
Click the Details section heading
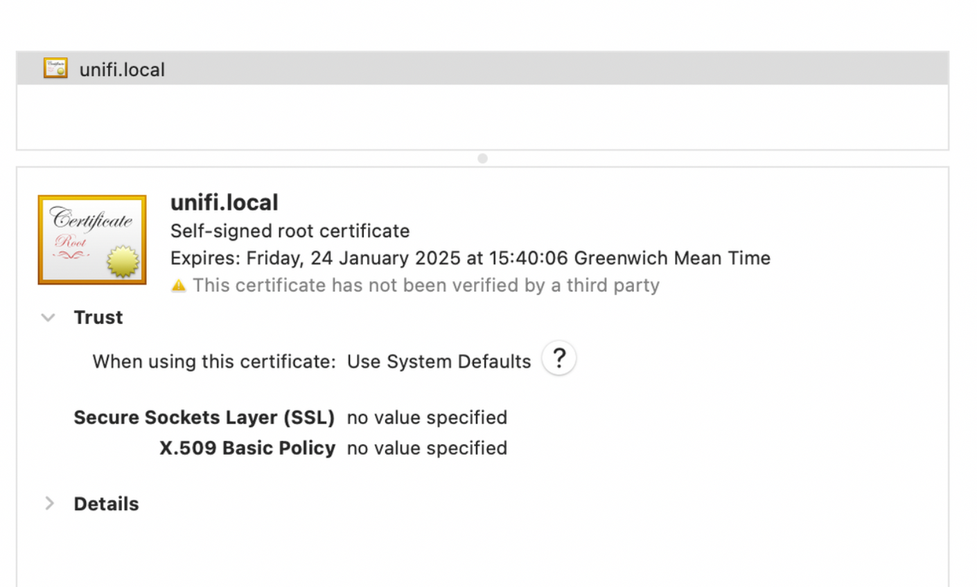click(x=106, y=504)
